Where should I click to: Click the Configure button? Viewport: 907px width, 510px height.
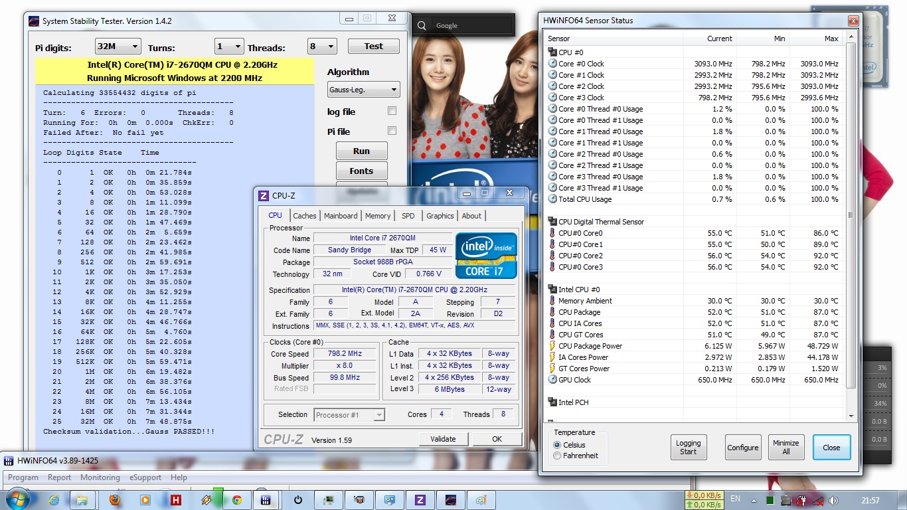coord(743,448)
